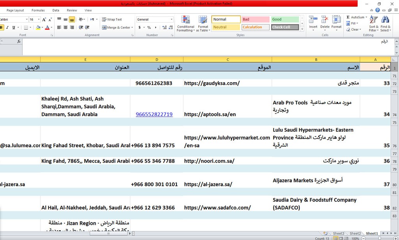The image size is (399, 240).
Task: Toggle Bold formatting in the Font group
Action: [2, 28]
